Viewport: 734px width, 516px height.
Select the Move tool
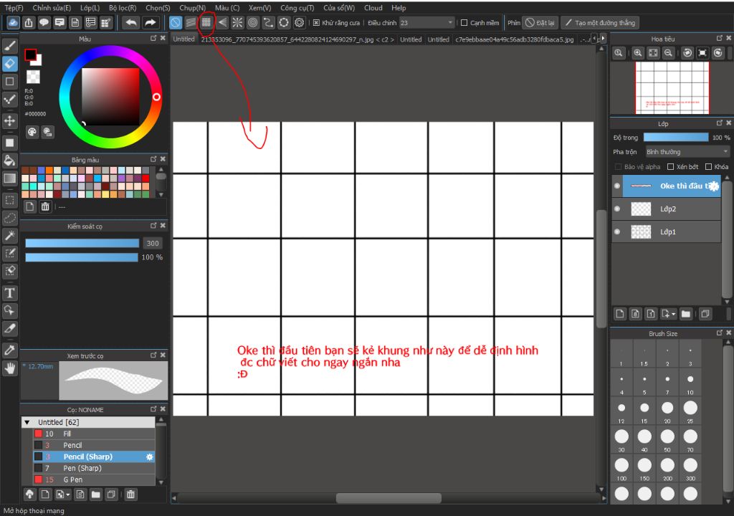click(x=10, y=121)
